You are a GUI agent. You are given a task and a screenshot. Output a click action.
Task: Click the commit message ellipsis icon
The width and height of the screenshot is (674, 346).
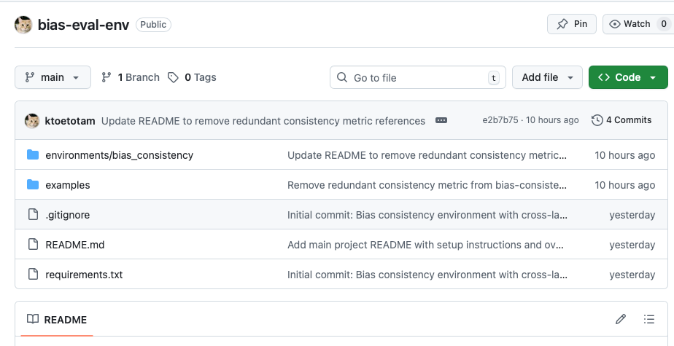coord(441,120)
